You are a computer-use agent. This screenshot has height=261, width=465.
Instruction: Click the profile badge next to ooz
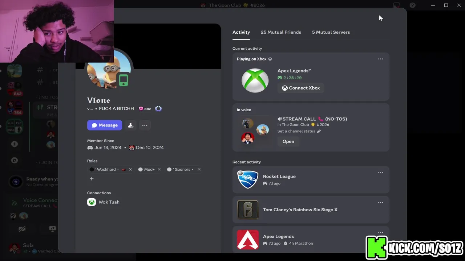[x=158, y=108]
